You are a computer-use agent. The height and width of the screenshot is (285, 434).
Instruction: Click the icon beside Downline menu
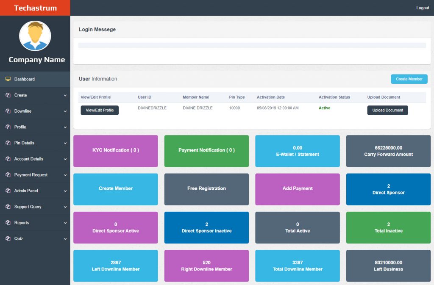(8, 111)
